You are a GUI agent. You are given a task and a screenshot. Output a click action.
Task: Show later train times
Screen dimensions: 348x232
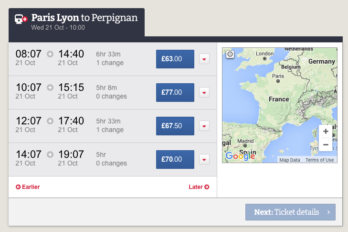[x=199, y=187]
